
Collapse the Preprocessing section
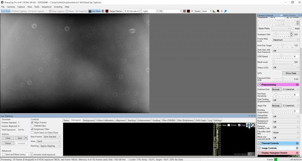click(259, 85)
